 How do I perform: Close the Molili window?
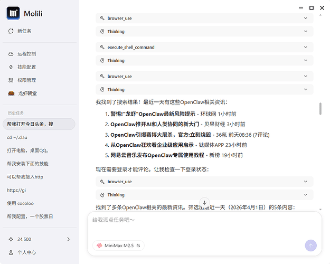click(322, 8)
